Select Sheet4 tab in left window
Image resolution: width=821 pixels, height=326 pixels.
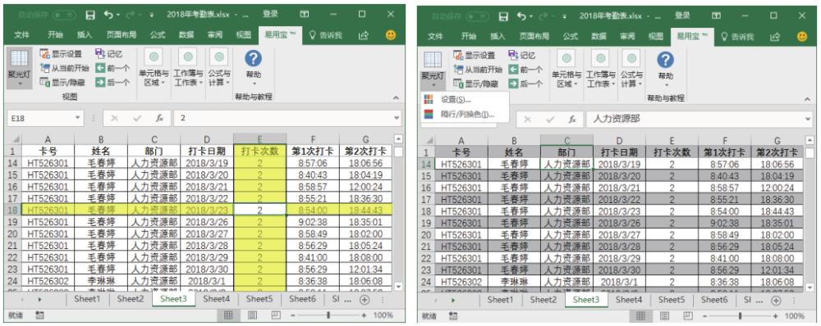216,299
